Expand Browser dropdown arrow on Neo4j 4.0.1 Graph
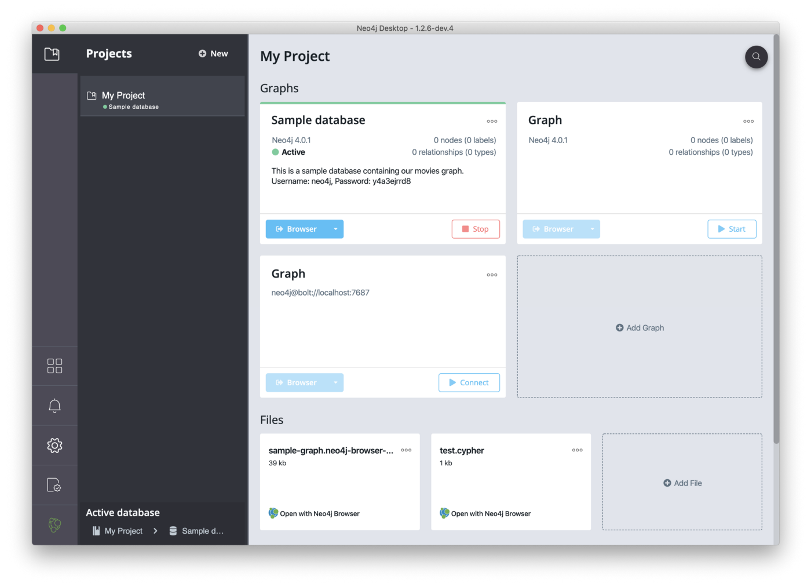The image size is (811, 587). coord(592,229)
